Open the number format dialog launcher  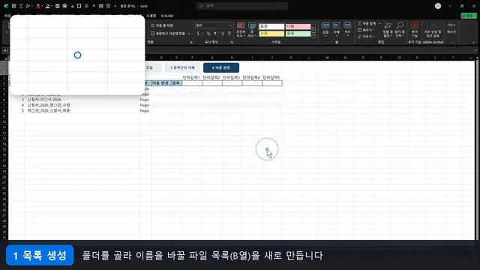(x=232, y=42)
